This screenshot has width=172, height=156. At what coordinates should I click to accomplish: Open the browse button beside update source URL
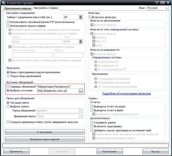click(81, 91)
